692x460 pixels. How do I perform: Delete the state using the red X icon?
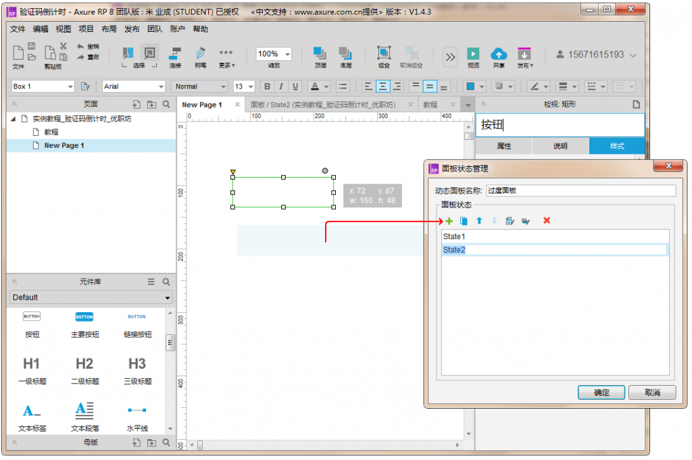point(547,221)
